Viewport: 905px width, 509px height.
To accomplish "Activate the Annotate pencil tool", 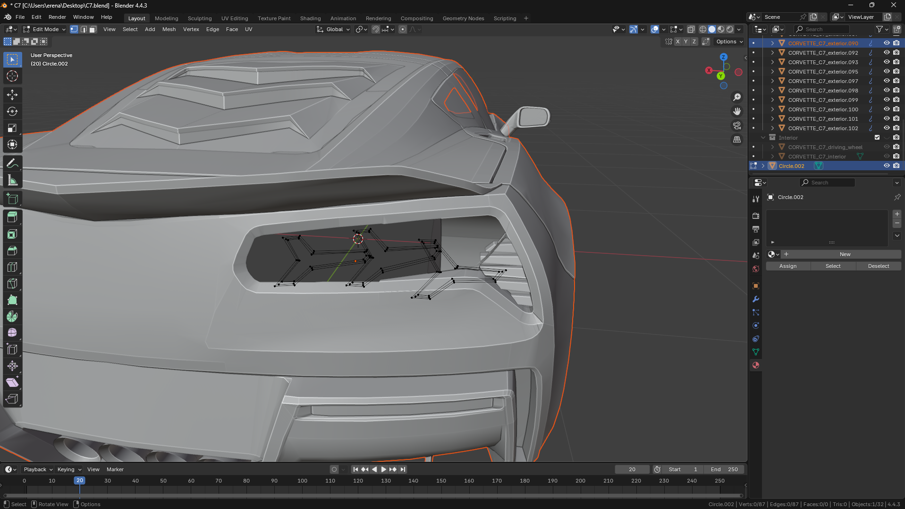I will click(12, 164).
